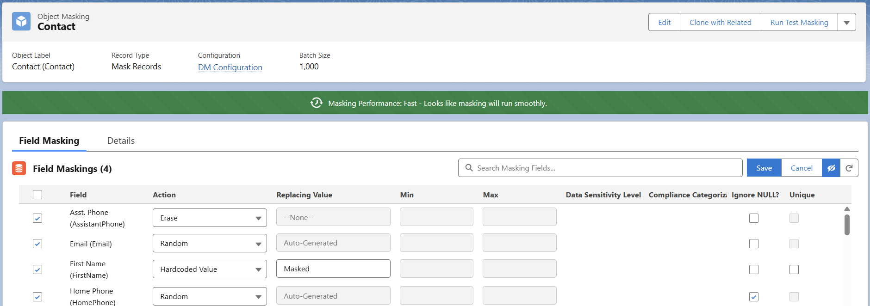Toggle the hide-fields eye icon button

click(x=831, y=168)
